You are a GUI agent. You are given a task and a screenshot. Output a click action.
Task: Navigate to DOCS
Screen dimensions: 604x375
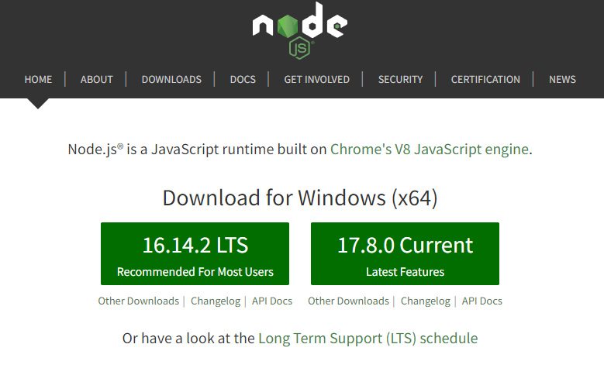(243, 79)
